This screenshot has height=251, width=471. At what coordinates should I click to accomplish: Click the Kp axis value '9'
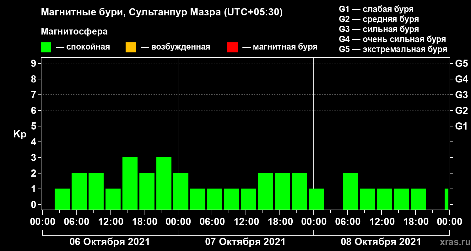[34, 64]
